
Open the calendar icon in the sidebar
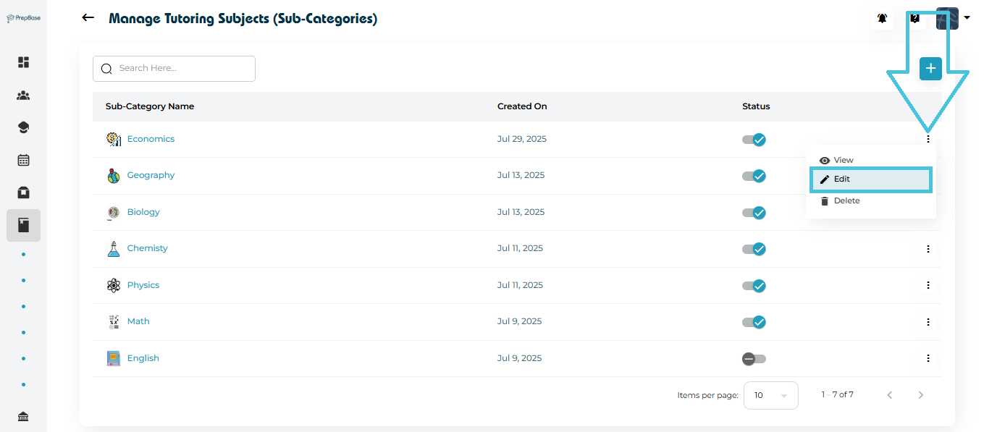[23, 160]
